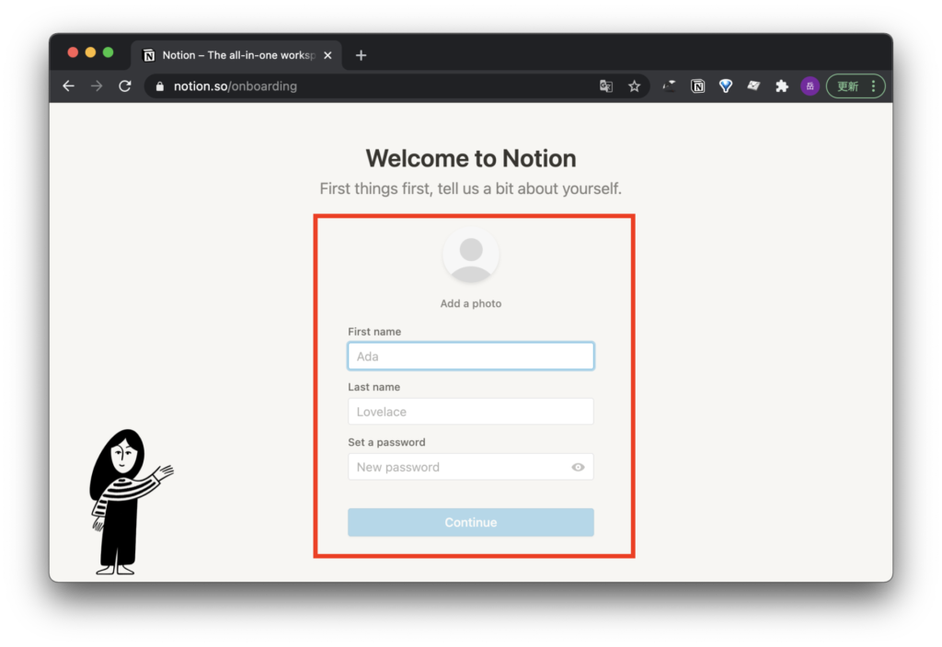Reload the Notion onboarding page

tap(125, 85)
